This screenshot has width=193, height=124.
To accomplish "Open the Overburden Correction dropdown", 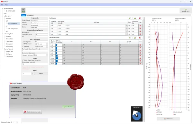I will 47,55.
